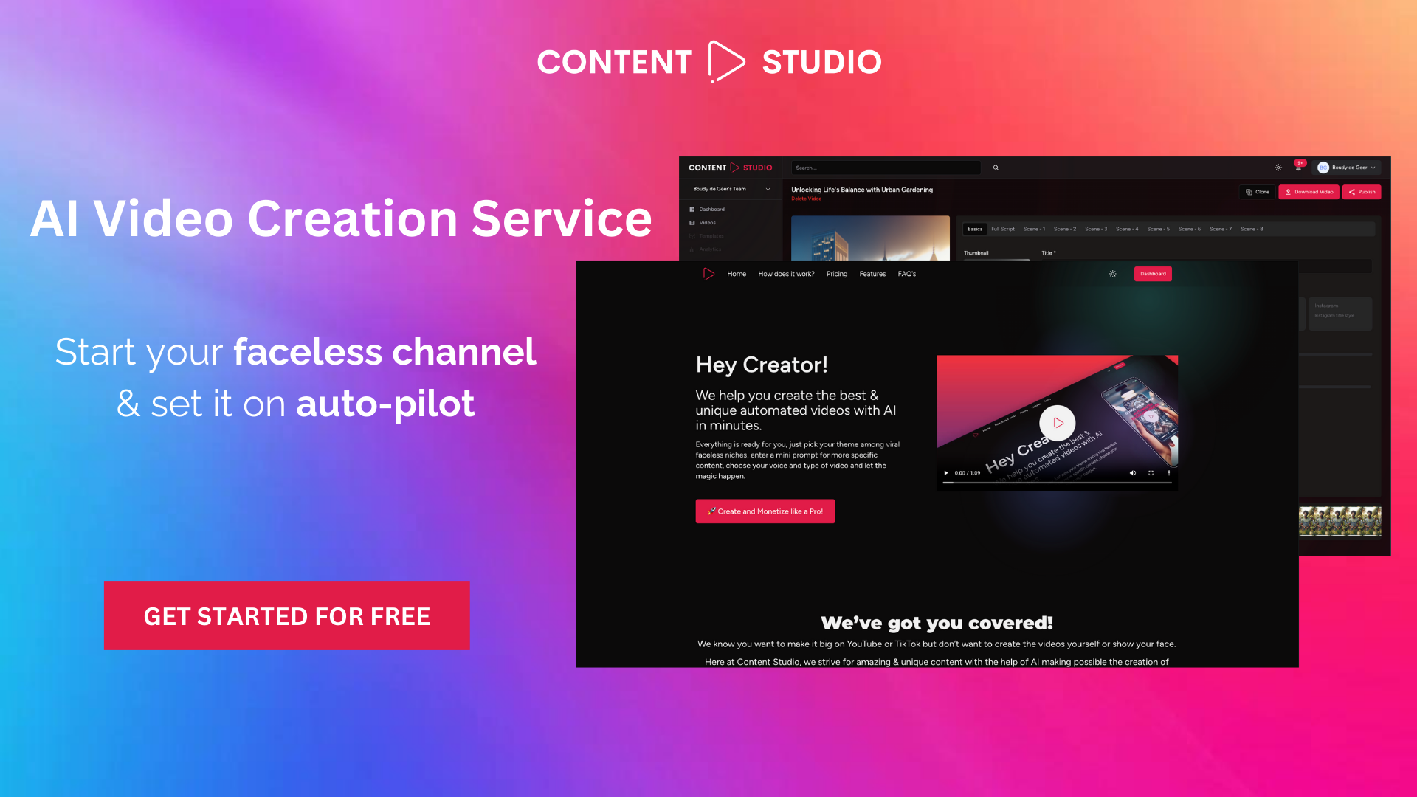Image resolution: width=1417 pixels, height=797 pixels.
Task: Click Create and Monetize like a Pro button
Action: (765, 511)
